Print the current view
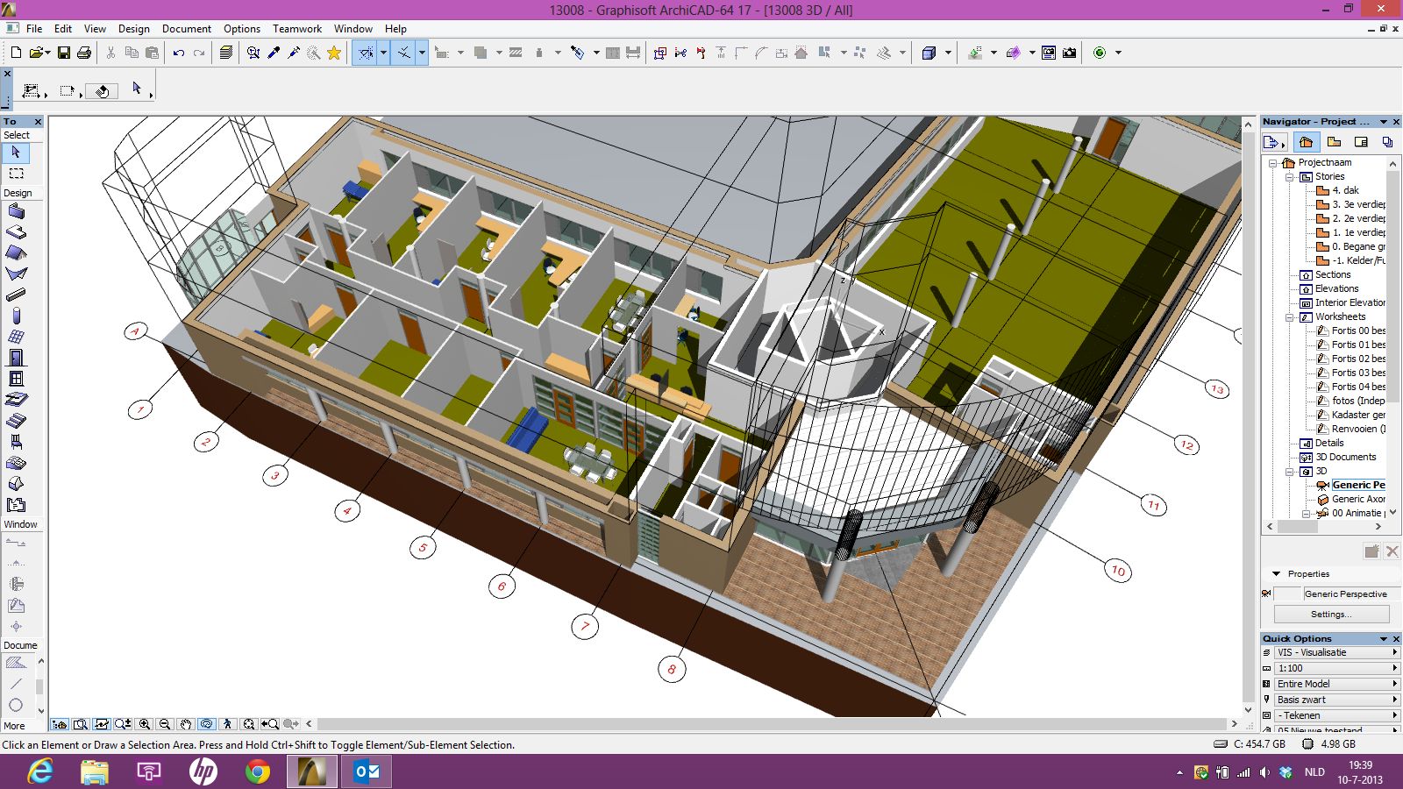 click(84, 53)
